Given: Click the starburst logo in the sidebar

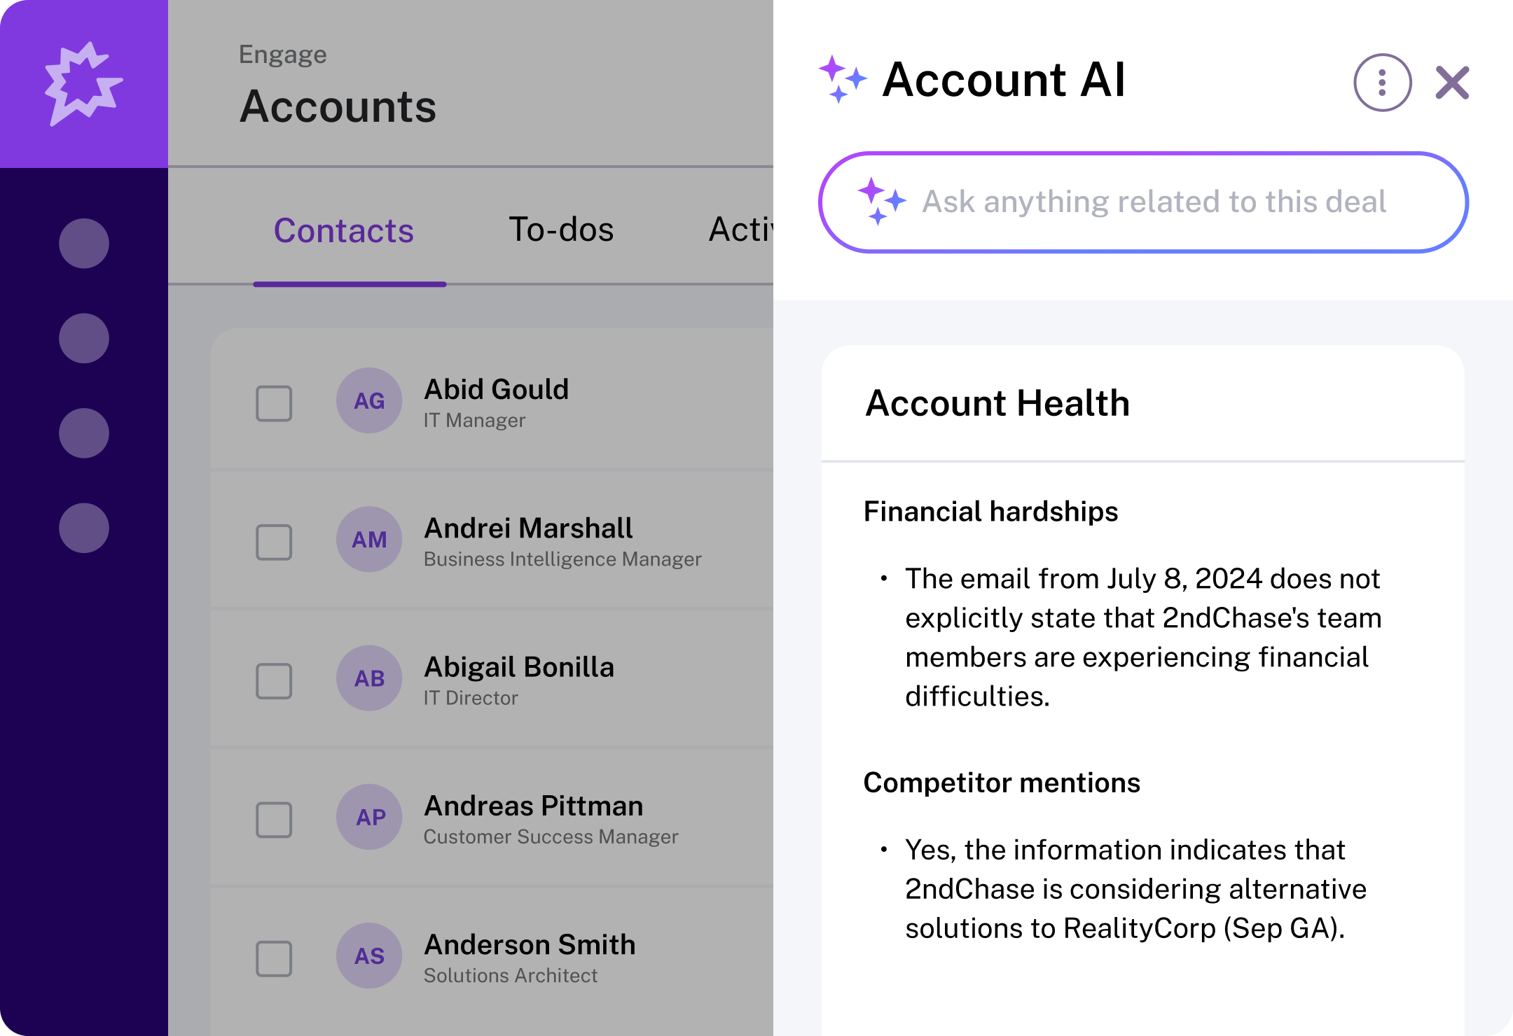Looking at the screenshot, I should coord(83,84).
